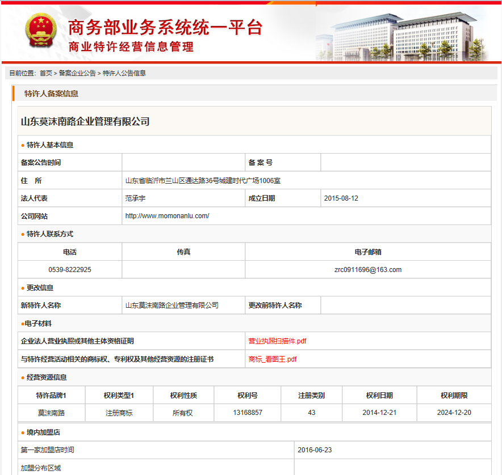
Task: Click the company website URL momonanlu.com
Action: (x=167, y=216)
